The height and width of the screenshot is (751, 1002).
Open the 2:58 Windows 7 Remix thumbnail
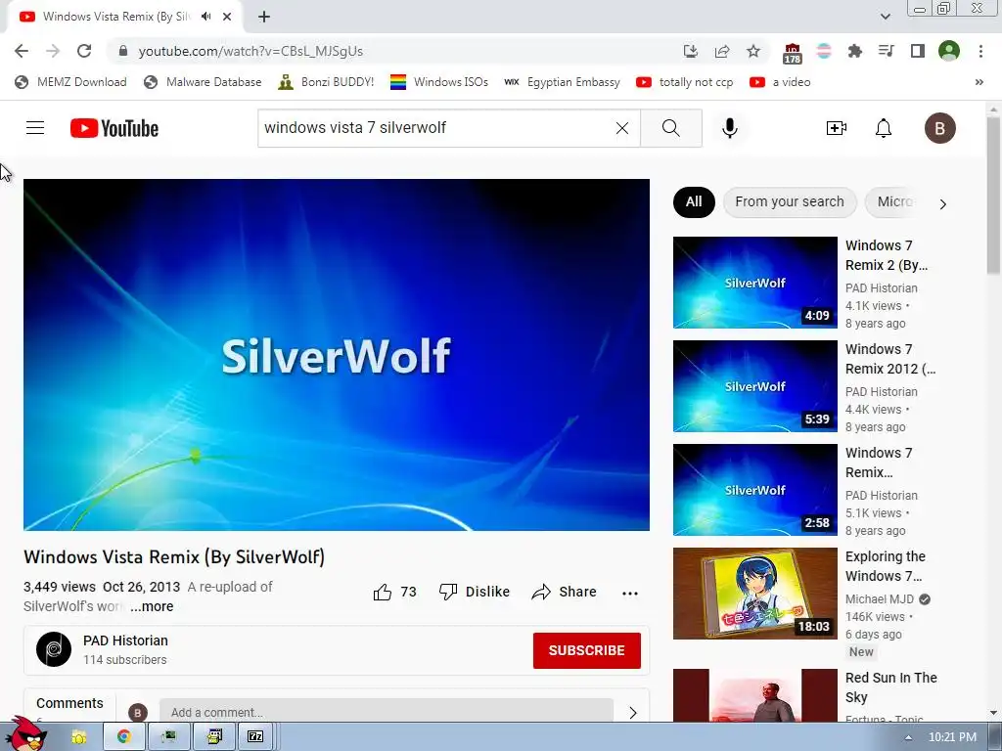tap(754, 490)
